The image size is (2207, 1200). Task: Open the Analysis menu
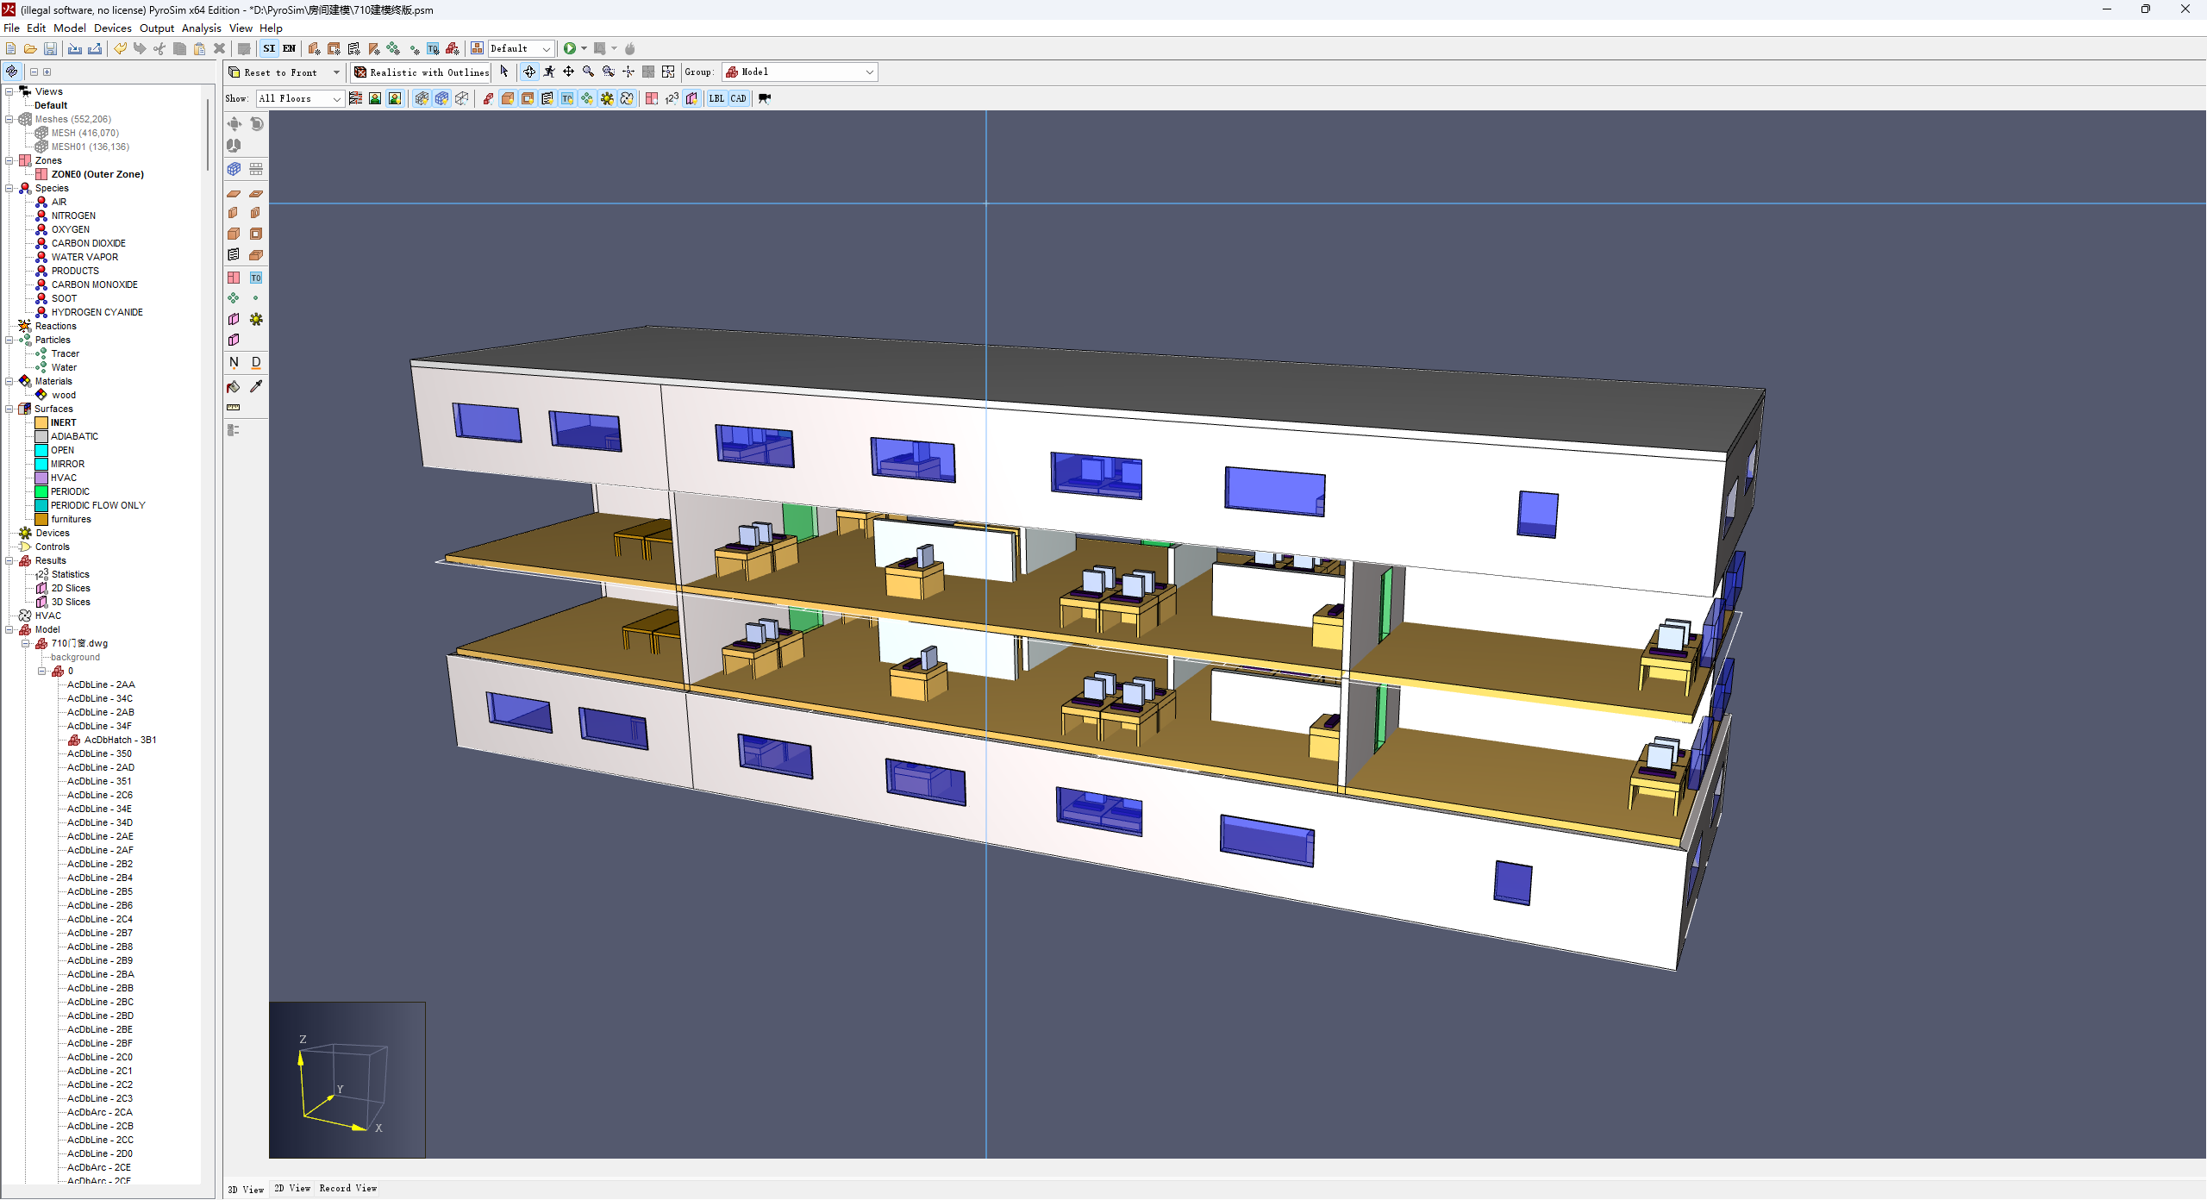(x=201, y=28)
